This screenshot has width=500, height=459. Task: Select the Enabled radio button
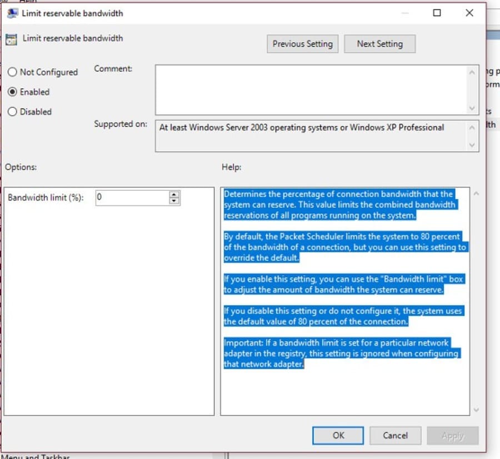point(12,92)
